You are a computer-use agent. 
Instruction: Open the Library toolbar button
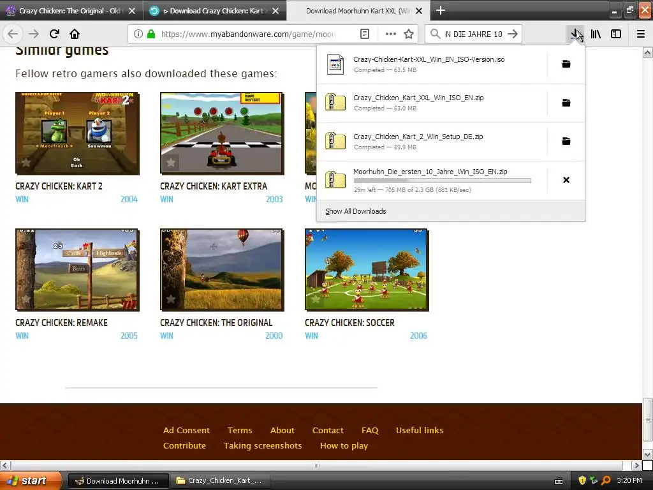pos(596,34)
